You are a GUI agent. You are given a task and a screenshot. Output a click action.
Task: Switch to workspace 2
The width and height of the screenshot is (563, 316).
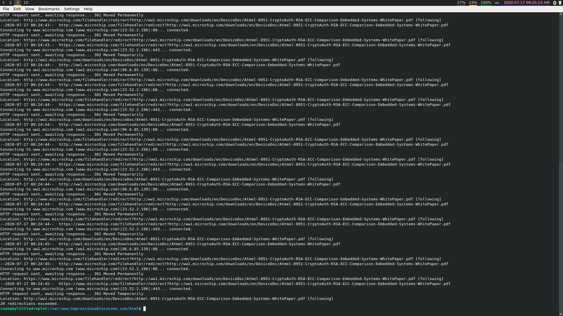[x=11, y=3]
